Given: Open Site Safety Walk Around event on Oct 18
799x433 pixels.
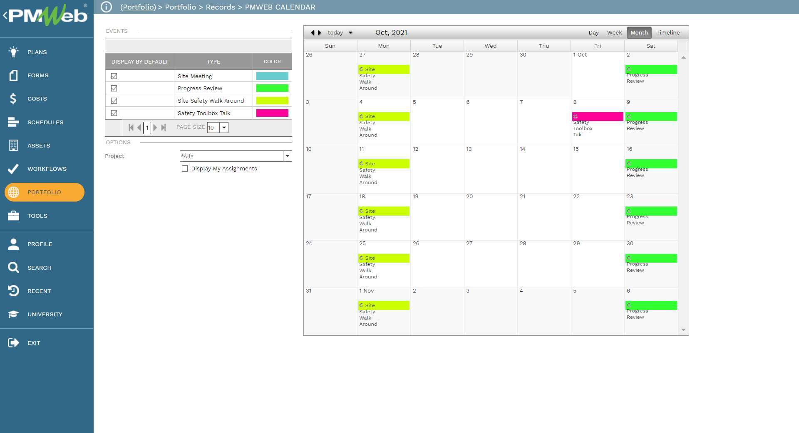Looking at the screenshot, I should (384, 211).
